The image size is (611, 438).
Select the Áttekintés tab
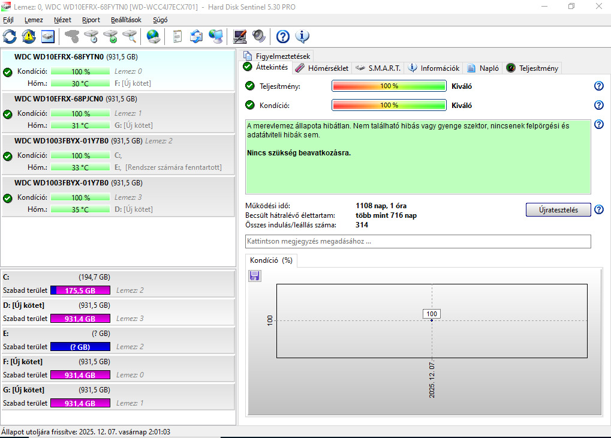266,67
